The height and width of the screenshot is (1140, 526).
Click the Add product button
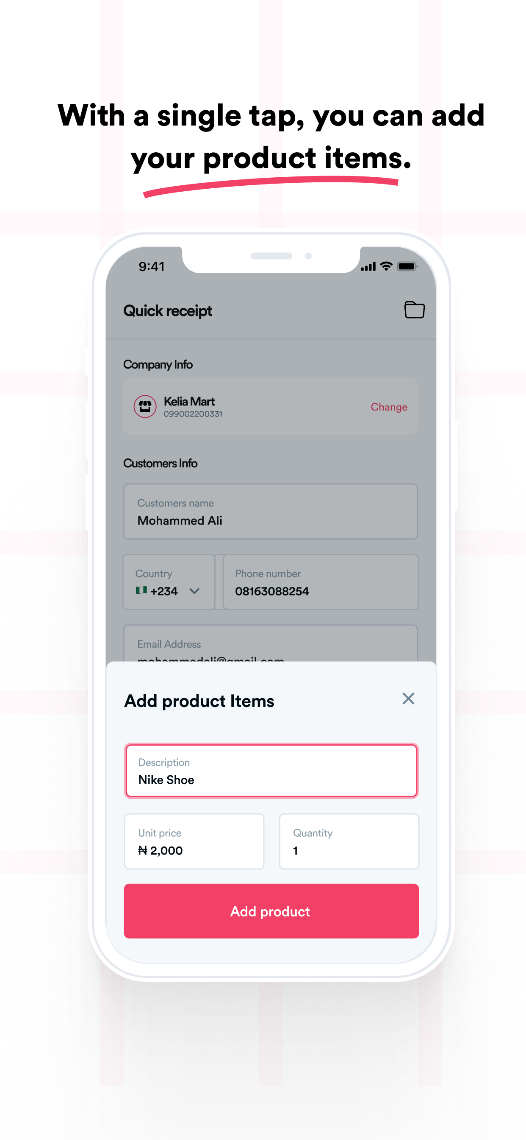[271, 911]
